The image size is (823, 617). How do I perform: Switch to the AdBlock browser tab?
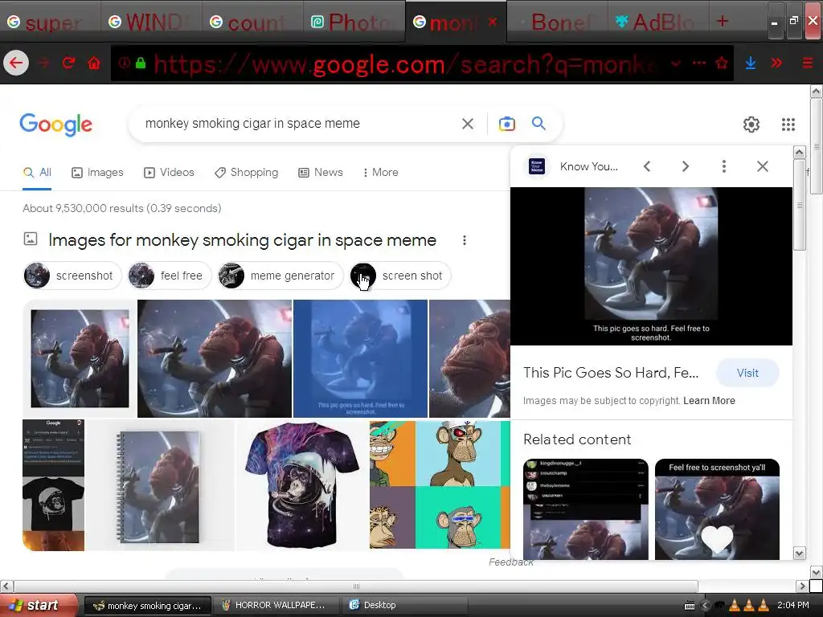(657, 22)
